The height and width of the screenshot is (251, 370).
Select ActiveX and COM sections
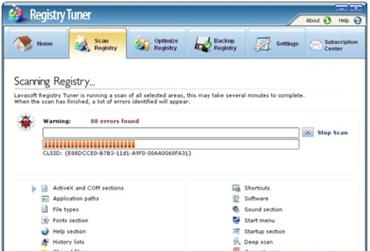[88, 188]
